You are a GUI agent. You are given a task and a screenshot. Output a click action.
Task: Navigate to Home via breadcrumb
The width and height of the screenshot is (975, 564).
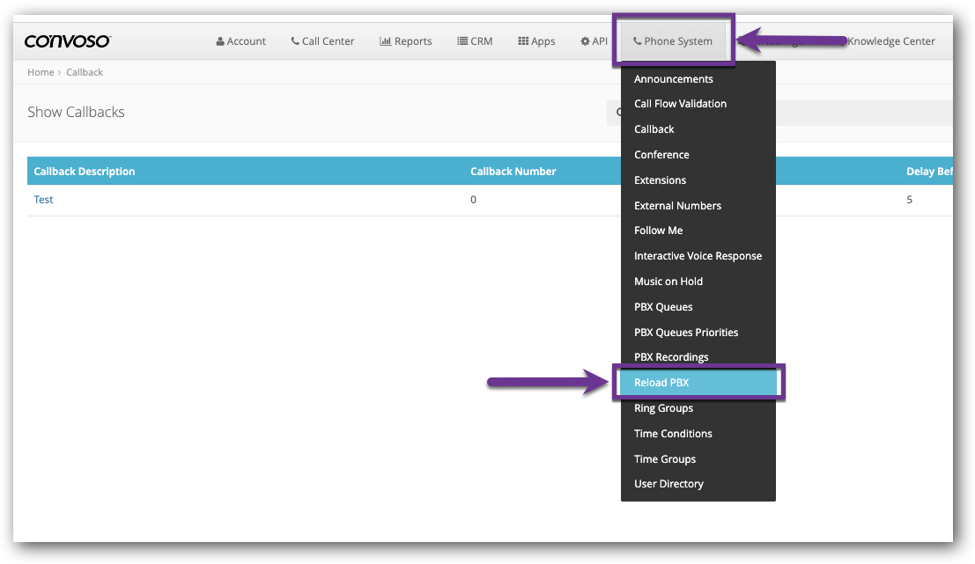click(x=41, y=71)
